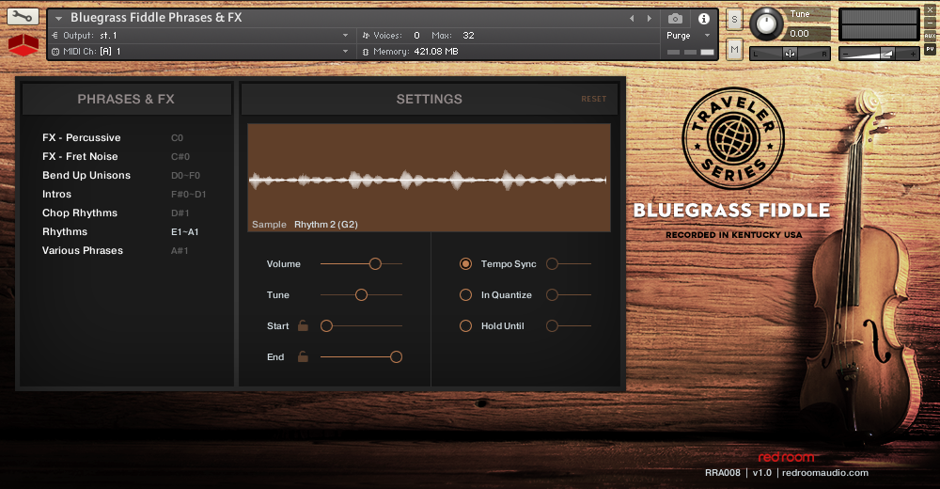940x489 pixels.
Task: Solo the instrument with S button
Action: [734, 20]
